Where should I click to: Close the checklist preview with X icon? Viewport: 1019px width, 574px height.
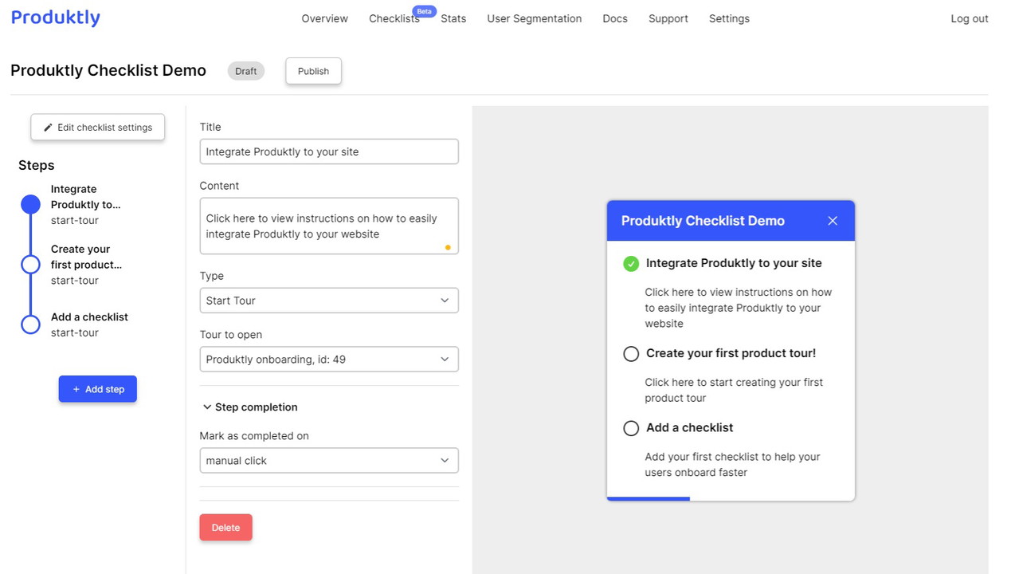(x=833, y=221)
